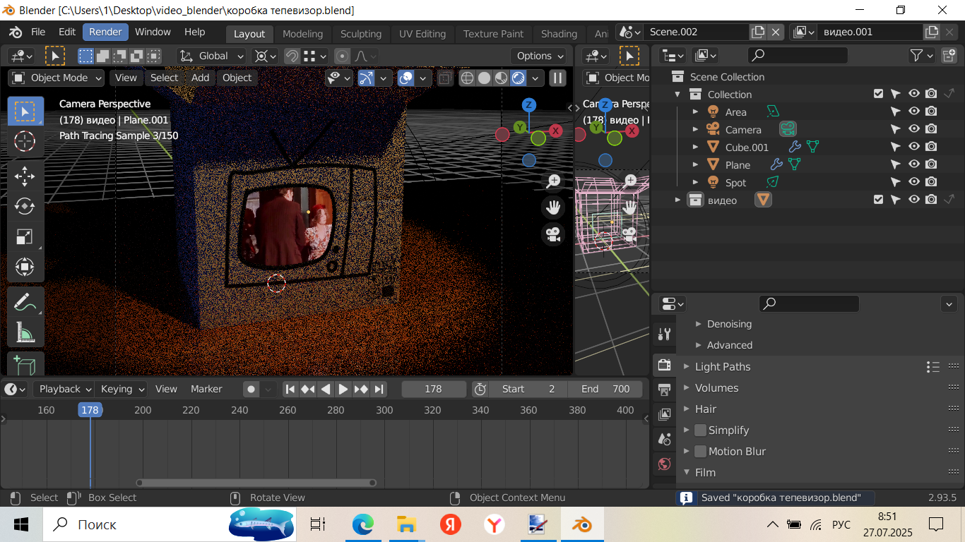This screenshot has height=542, width=965.
Task: Select the Annotate pencil tool
Action: click(25, 302)
